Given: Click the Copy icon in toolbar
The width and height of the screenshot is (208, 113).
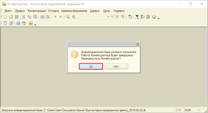Looking at the screenshot, I should point(29,17).
